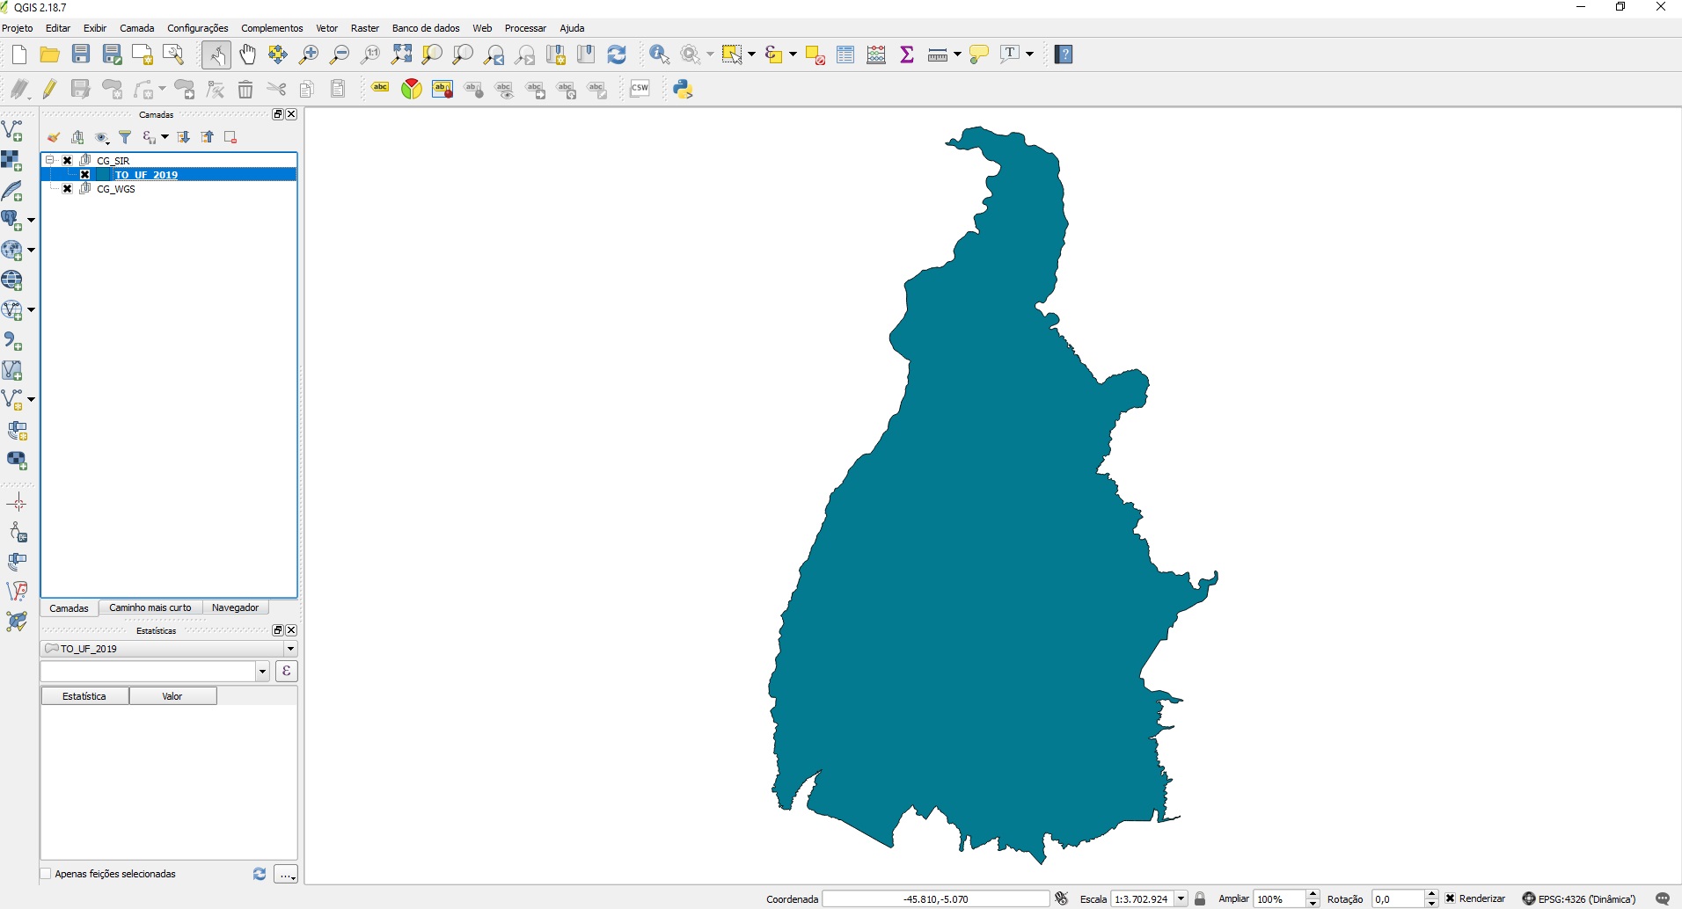Switch to the Caminho mais curto tab
This screenshot has width=1682, height=909.
[150, 607]
